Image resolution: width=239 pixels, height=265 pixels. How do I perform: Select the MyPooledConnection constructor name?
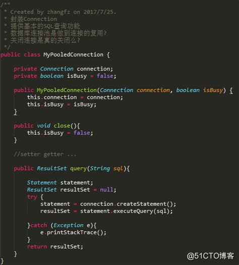[67, 90]
